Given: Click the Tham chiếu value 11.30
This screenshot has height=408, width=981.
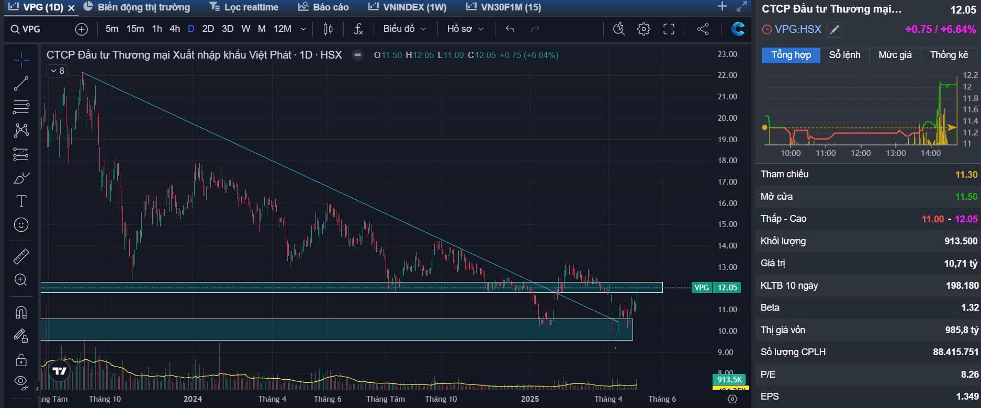Looking at the screenshot, I should [966, 175].
